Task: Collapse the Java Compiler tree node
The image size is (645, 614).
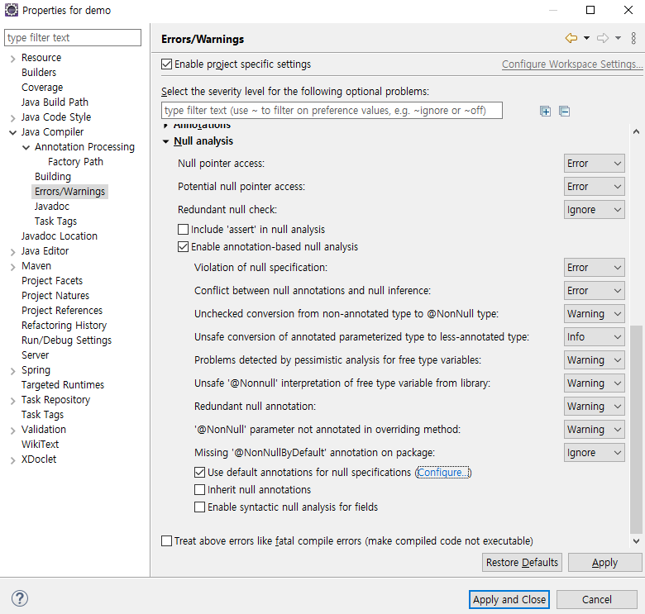Action: tap(12, 132)
